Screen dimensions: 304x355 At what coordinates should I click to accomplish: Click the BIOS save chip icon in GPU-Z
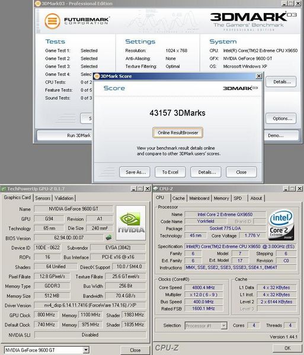(109, 237)
